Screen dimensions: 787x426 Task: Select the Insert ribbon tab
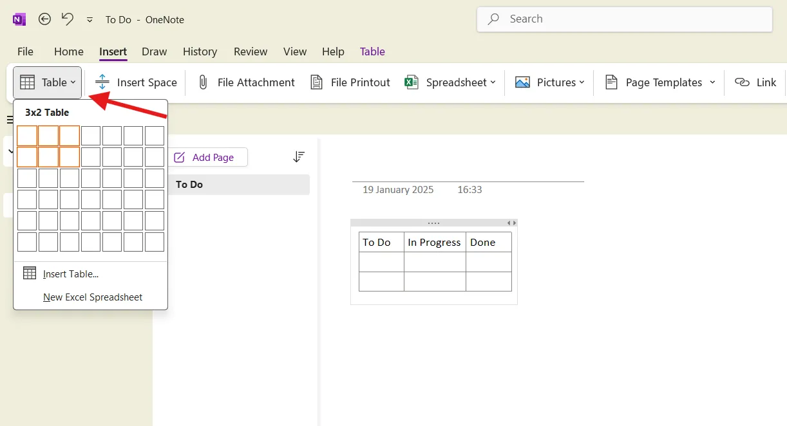pos(113,51)
